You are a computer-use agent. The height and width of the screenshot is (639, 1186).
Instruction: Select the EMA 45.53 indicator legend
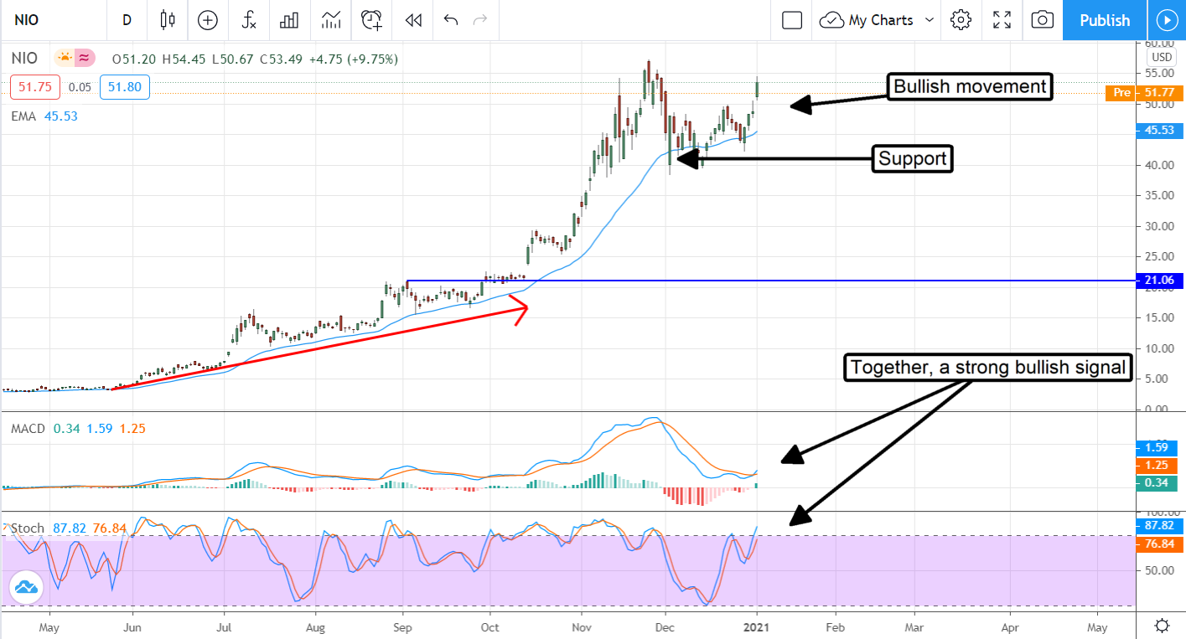tap(44, 116)
